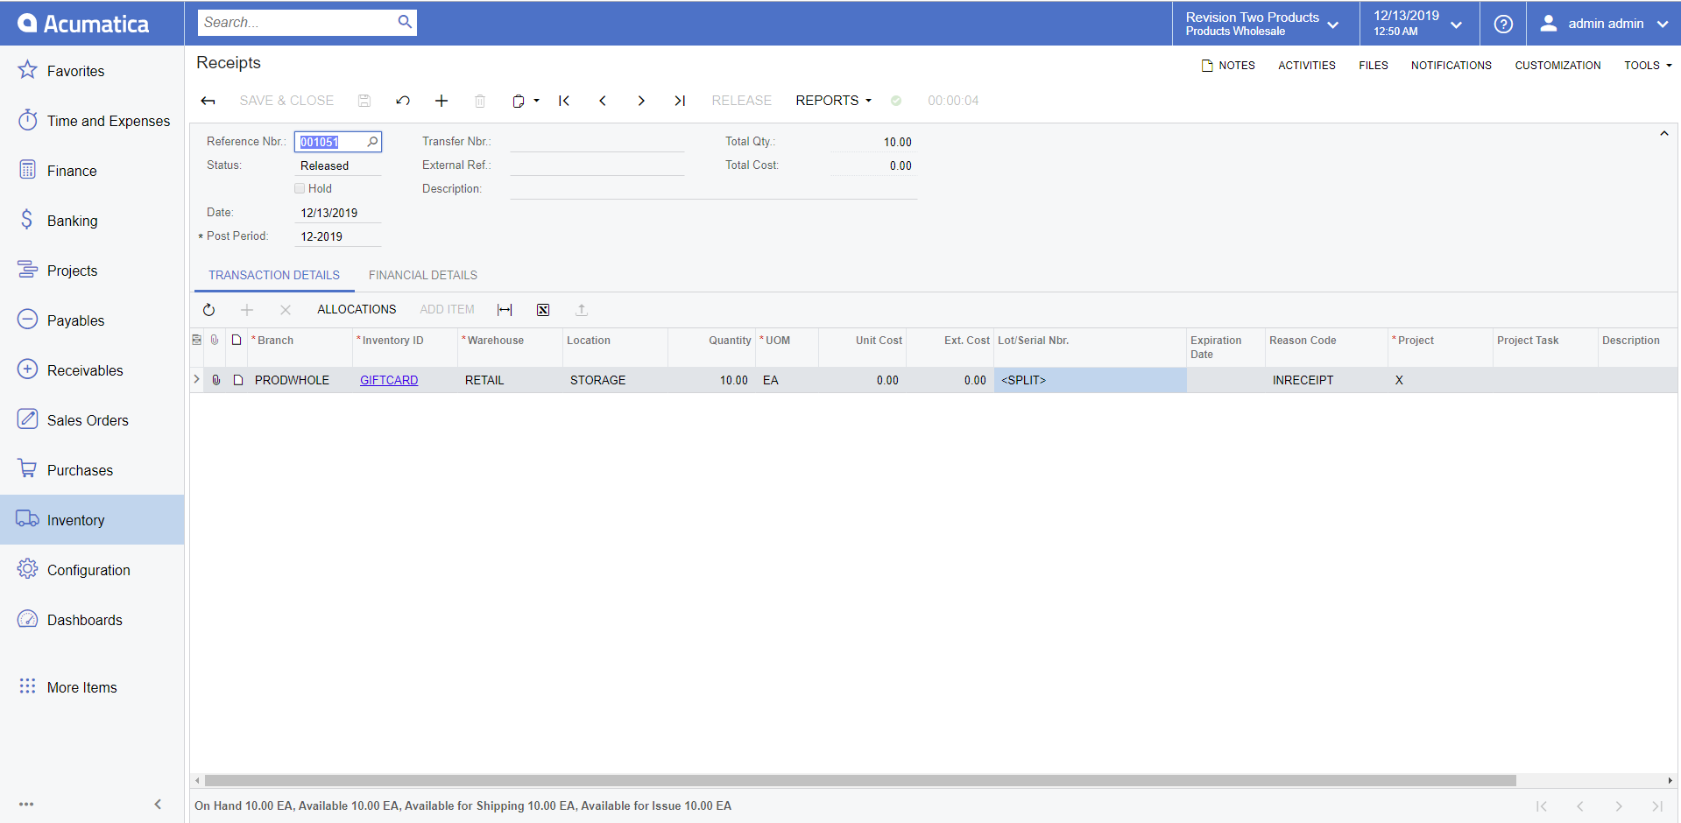Delete the selected grid row
This screenshot has width=1681, height=823.
tap(286, 310)
